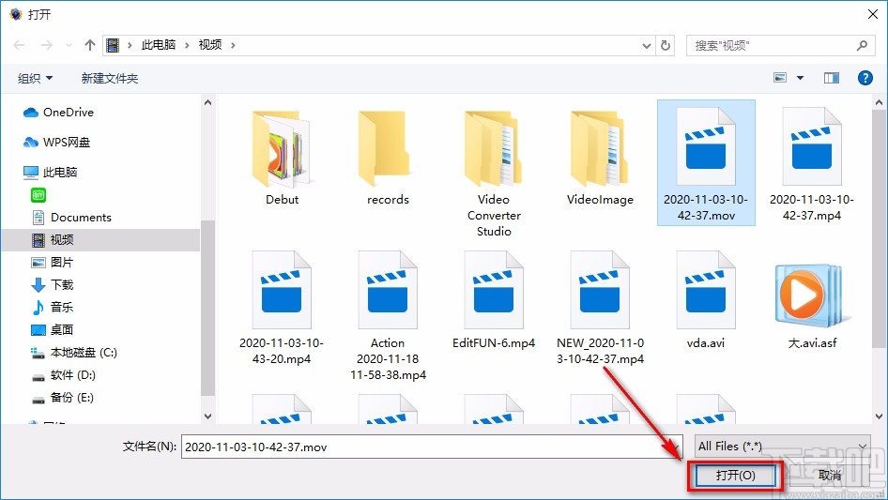Select WPS网盘 in navigation pane
The height and width of the screenshot is (500, 888).
56,143
